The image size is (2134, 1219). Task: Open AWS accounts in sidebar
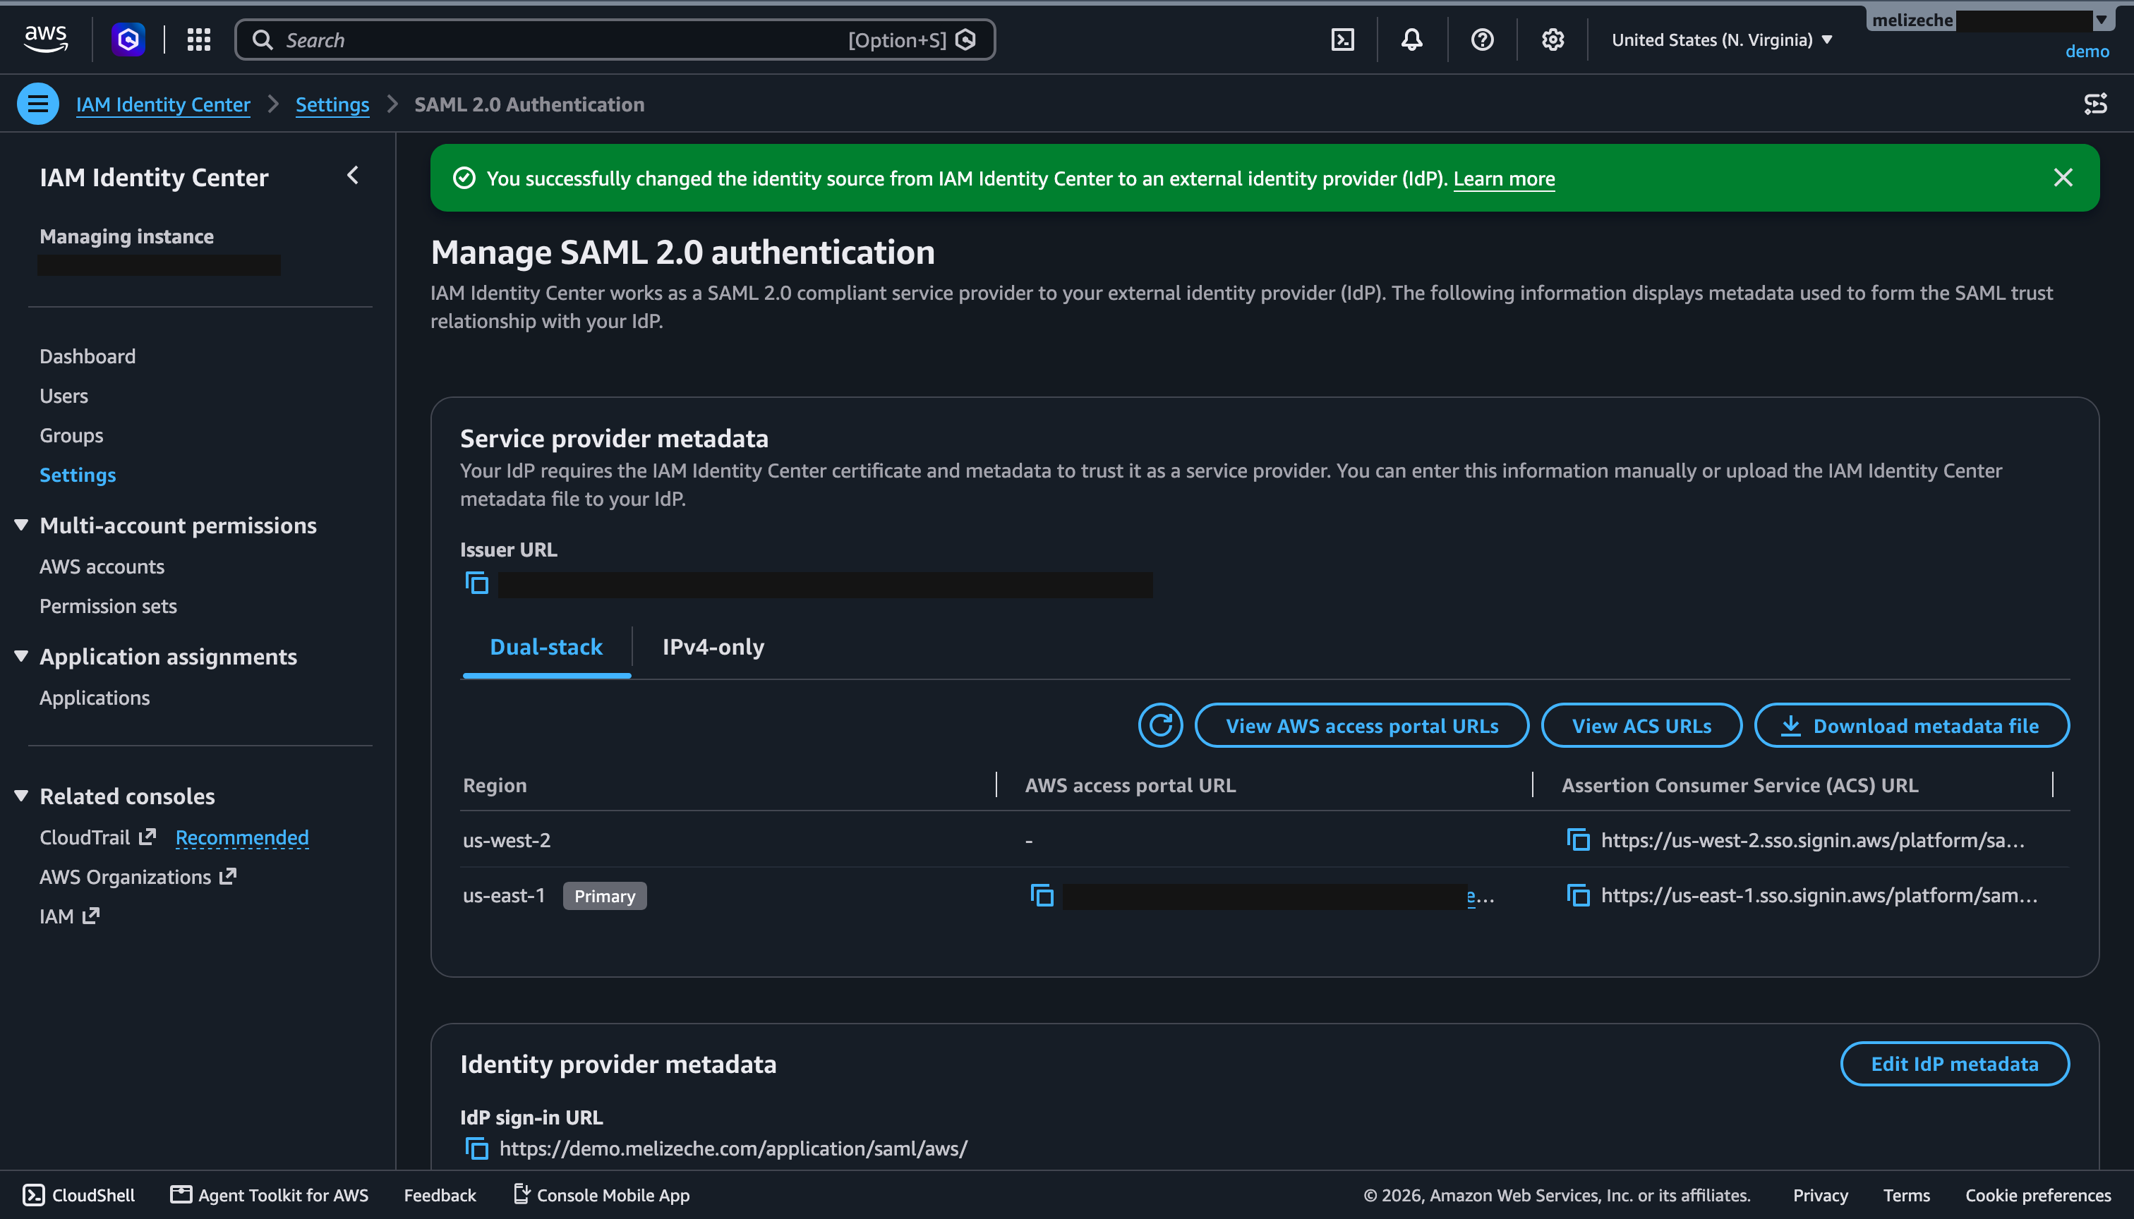[x=102, y=566]
